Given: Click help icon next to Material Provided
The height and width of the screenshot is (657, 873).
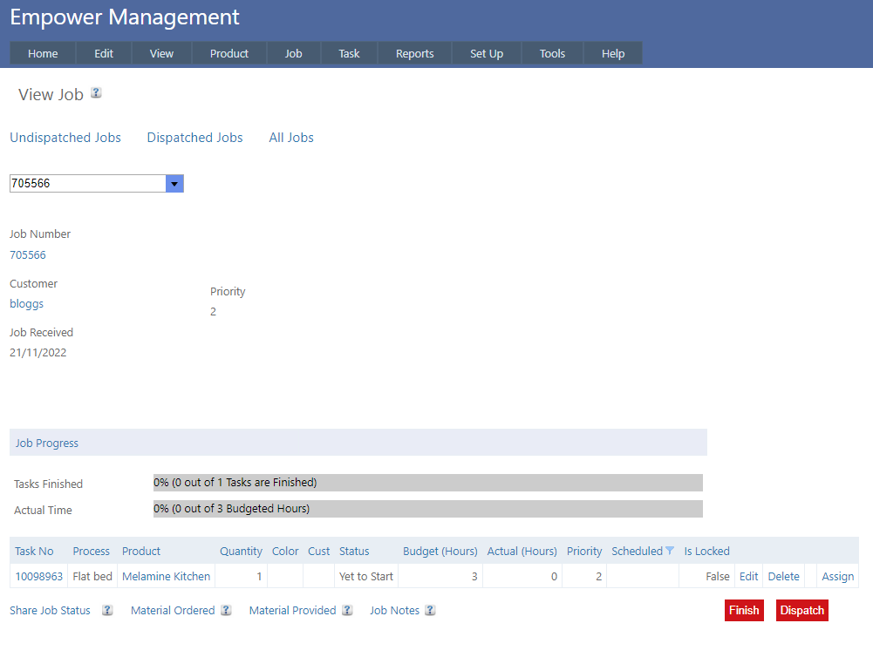Looking at the screenshot, I should point(347,611).
